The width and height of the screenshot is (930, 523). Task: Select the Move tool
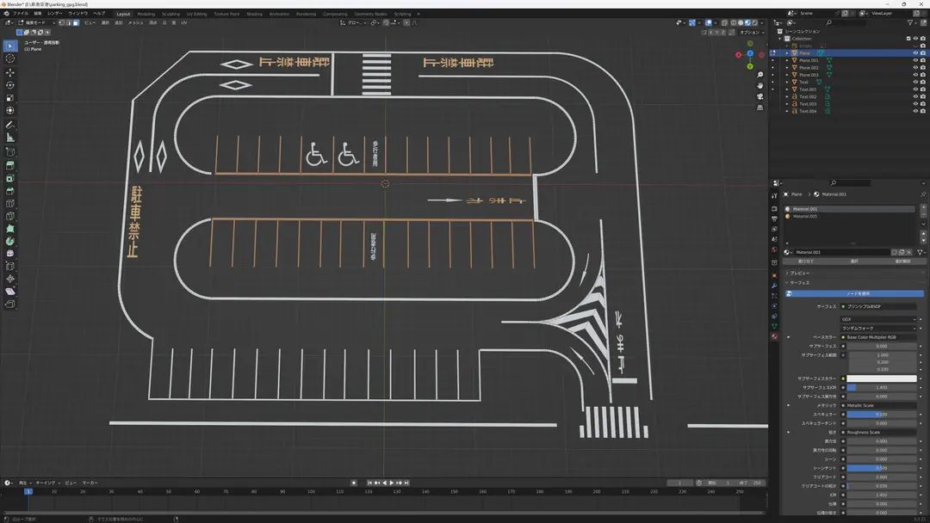click(x=10, y=72)
